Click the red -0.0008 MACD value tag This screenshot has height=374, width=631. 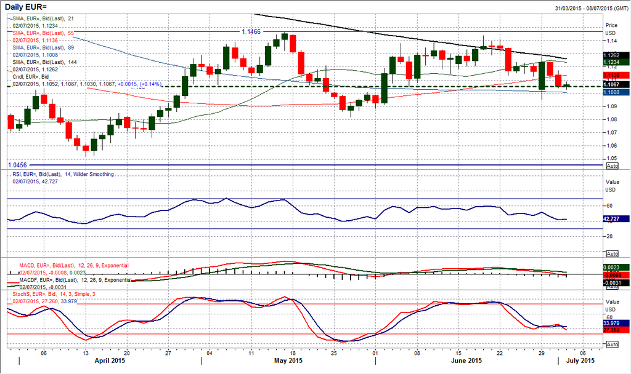pos(616,275)
